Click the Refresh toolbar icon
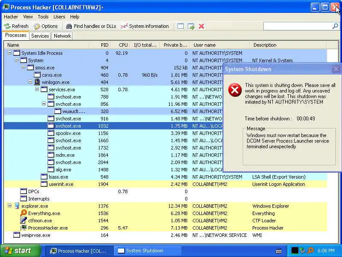 [x=7, y=26]
